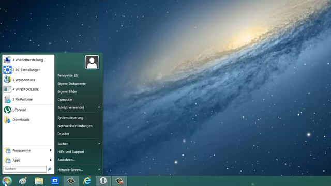
Task: Launch Maxthon browser from the taskbar
Action: tap(55, 181)
